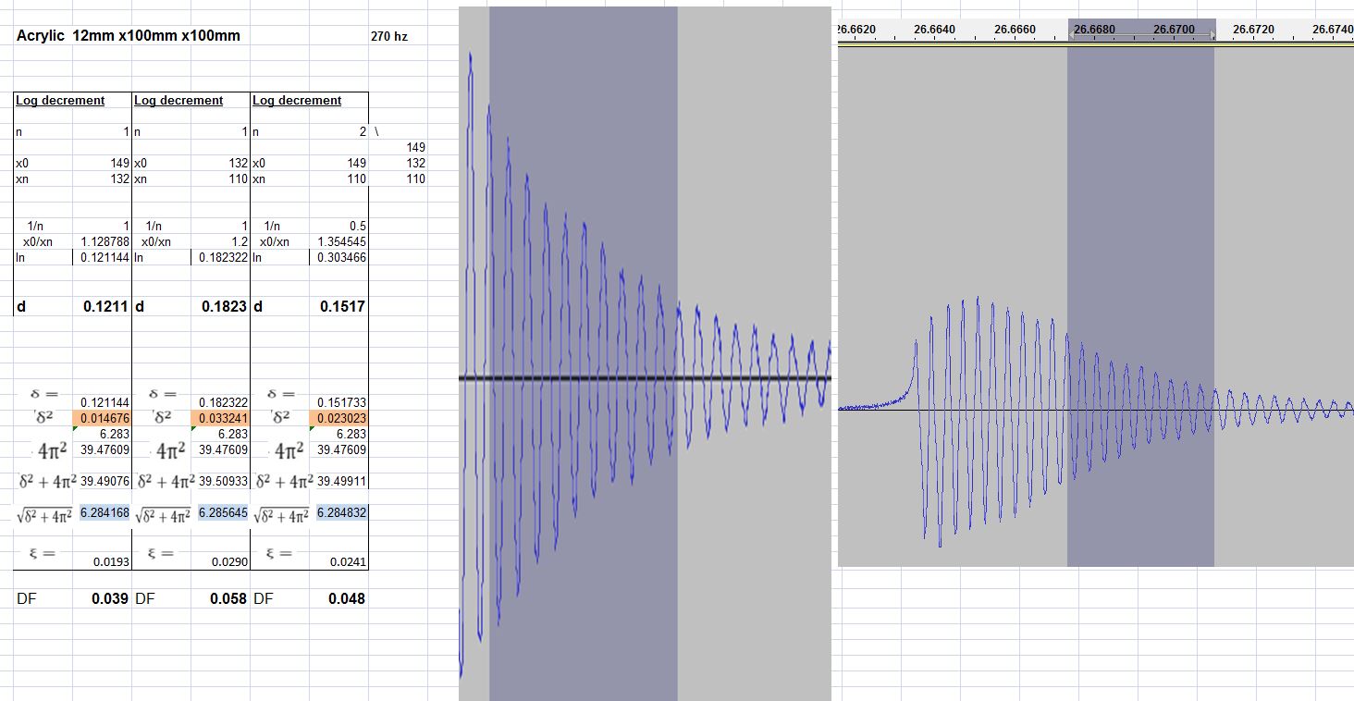This screenshot has width=1354, height=701.
Task: Click ruler label '26.6740'
Action: [1333, 30]
